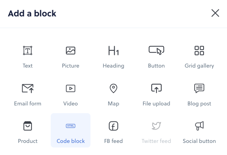This screenshot has height=155, width=227.
Task: Add a File upload block
Action: click(x=156, y=88)
